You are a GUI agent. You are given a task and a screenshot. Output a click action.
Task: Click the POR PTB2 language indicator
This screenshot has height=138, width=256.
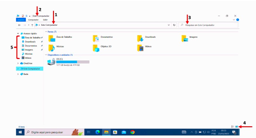click(214, 132)
